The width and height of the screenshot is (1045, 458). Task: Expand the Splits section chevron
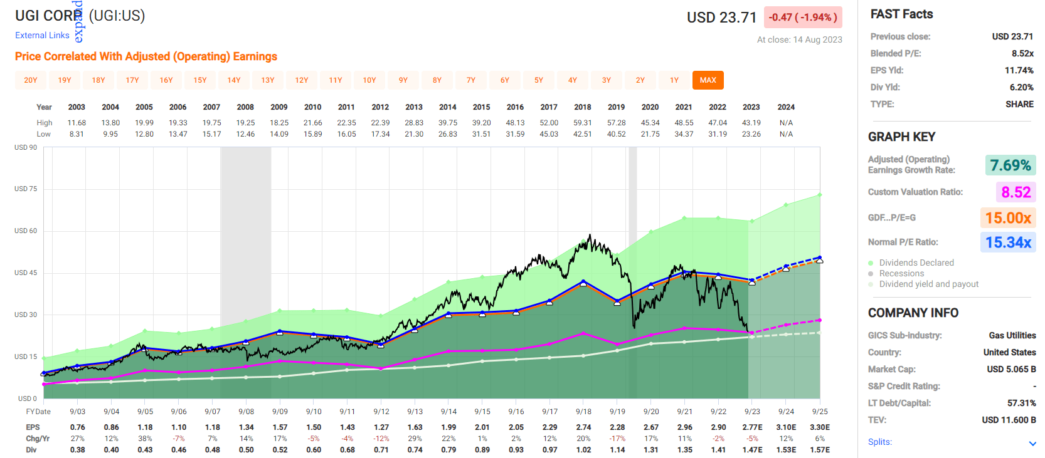point(1032,444)
